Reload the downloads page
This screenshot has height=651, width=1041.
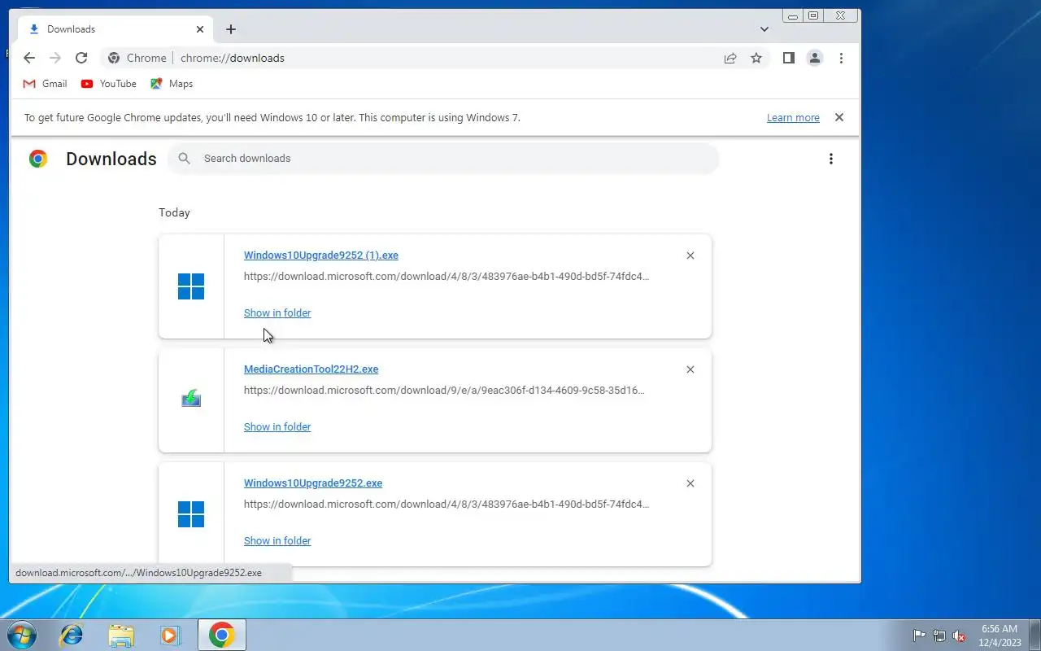[x=81, y=58]
